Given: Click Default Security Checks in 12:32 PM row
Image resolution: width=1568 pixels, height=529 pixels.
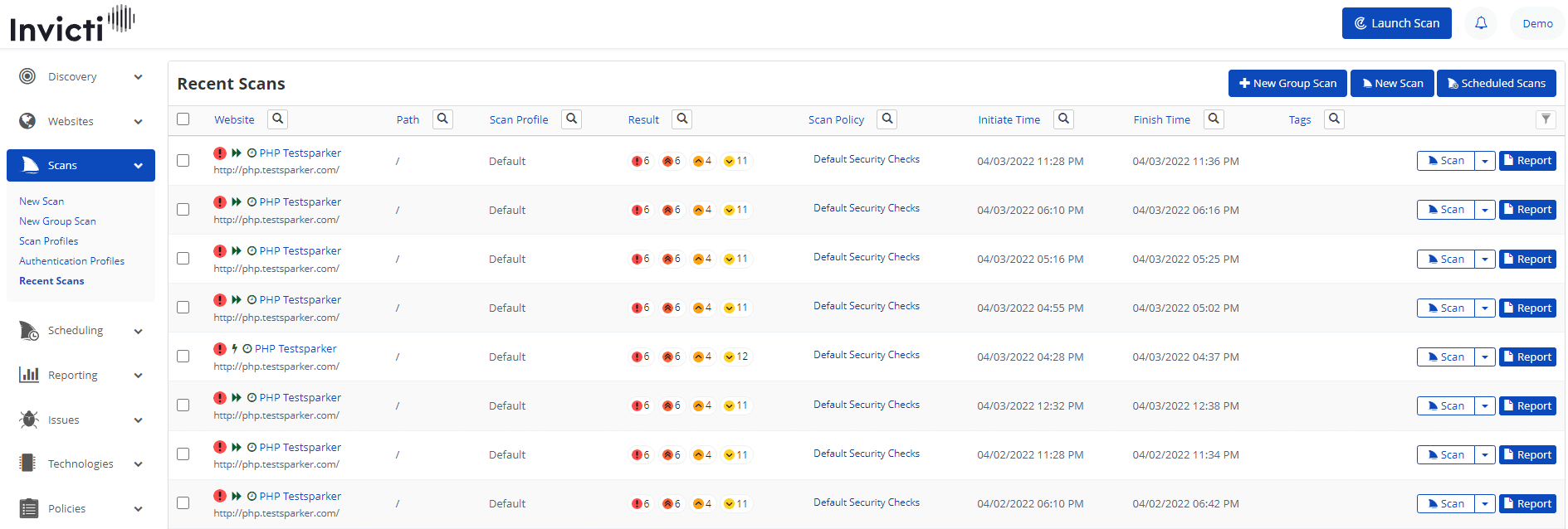Looking at the screenshot, I should coord(867,405).
